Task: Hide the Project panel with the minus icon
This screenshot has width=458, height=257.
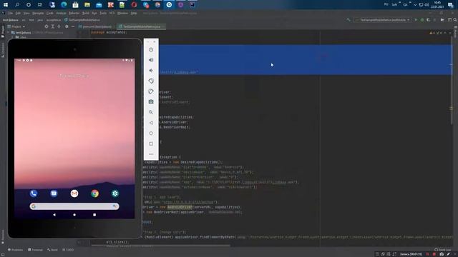Action: coord(73,26)
